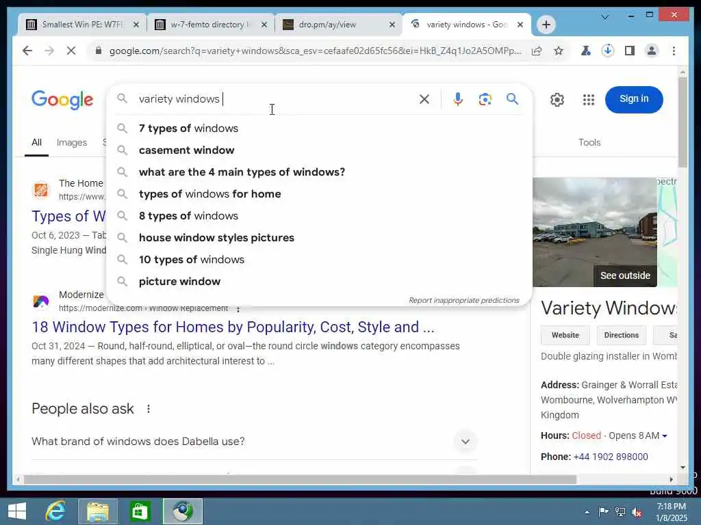
Task: Toggle the side panel icon
Action: point(630,51)
